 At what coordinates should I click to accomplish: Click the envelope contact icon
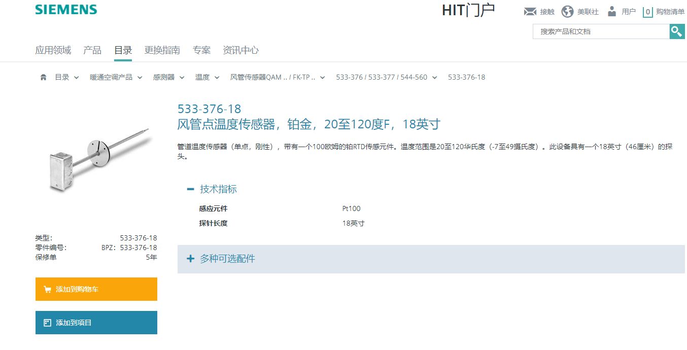(530, 12)
